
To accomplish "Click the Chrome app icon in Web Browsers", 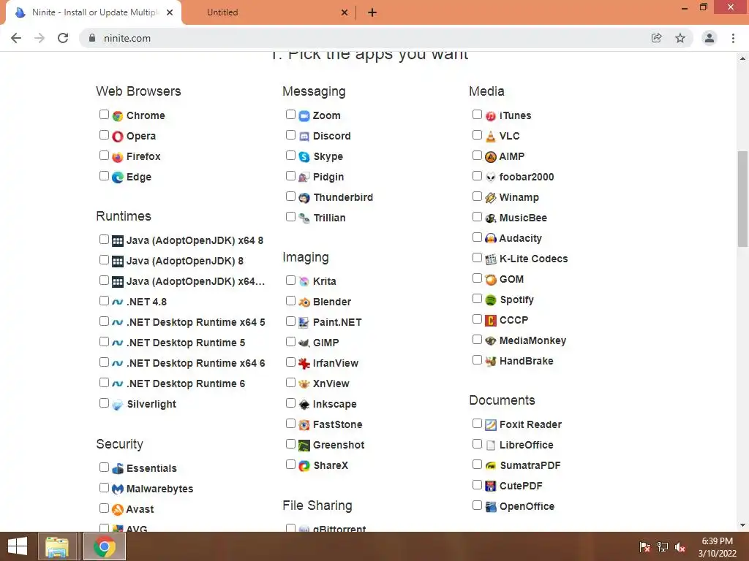I will [118, 116].
